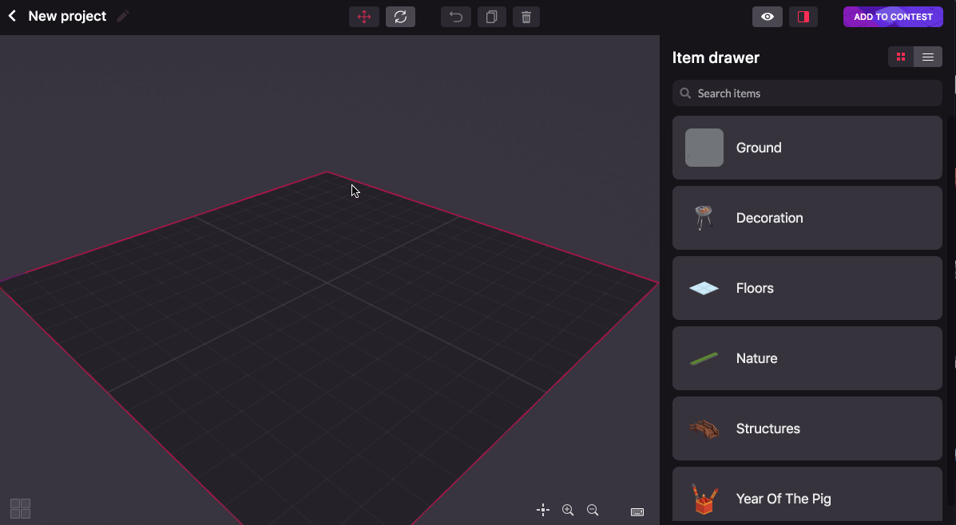Click the Year Of The Pig thumbnail
This screenshot has width=956, height=525.
pyautogui.click(x=704, y=499)
